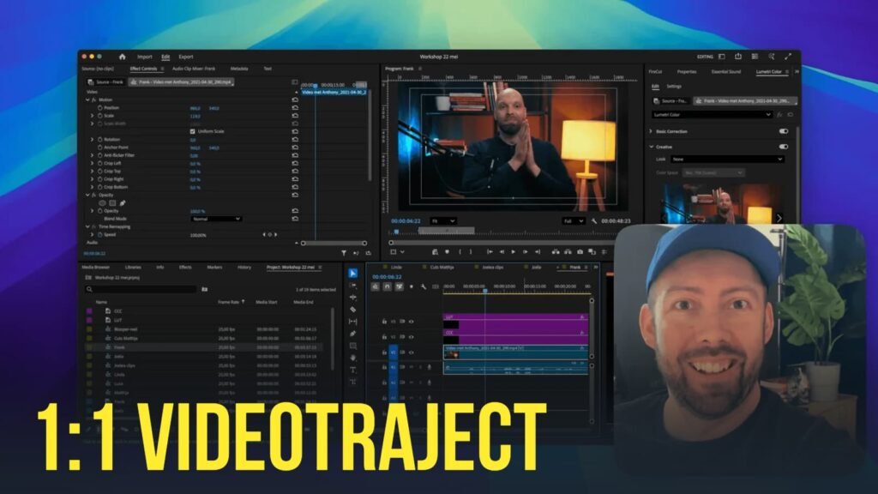Open the Settings tab in Lumetri
The width and height of the screenshot is (878, 494).
click(x=674, y=87)
